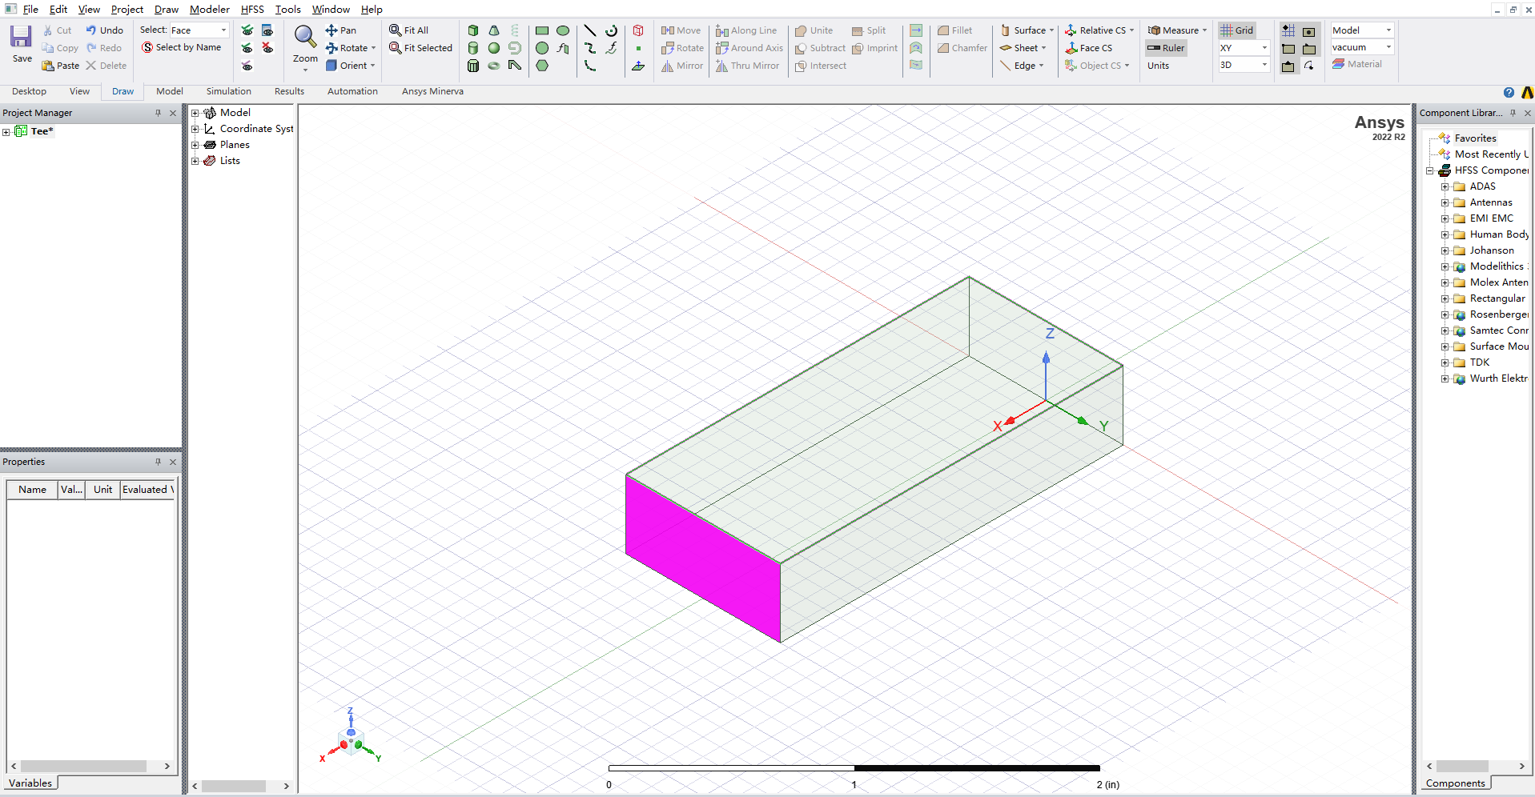Open the Surface dropdown
The height and width of the screenshot is (797, 1535).
pos(1027,30)
